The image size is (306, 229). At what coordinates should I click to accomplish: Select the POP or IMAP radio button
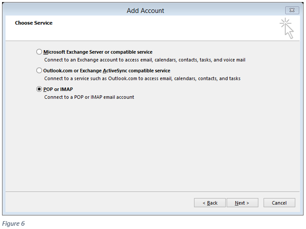[39, 89]
